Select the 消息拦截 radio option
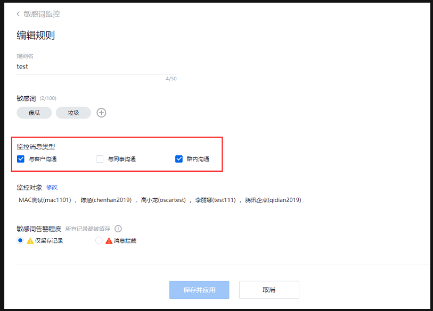The height and width of the screenshot is (311, 433). point(99,240)
